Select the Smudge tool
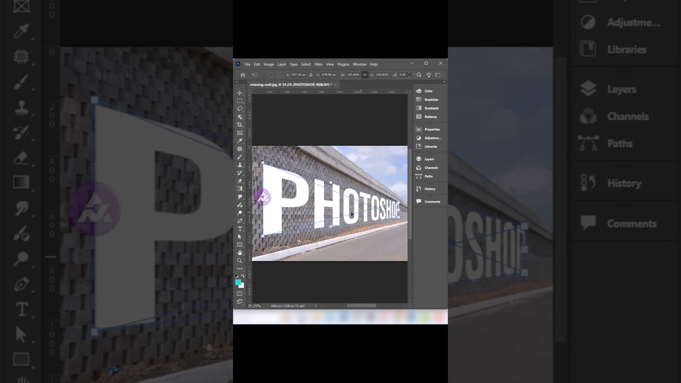This screenshot has width=681, height=383. click(x=240, y=197)
